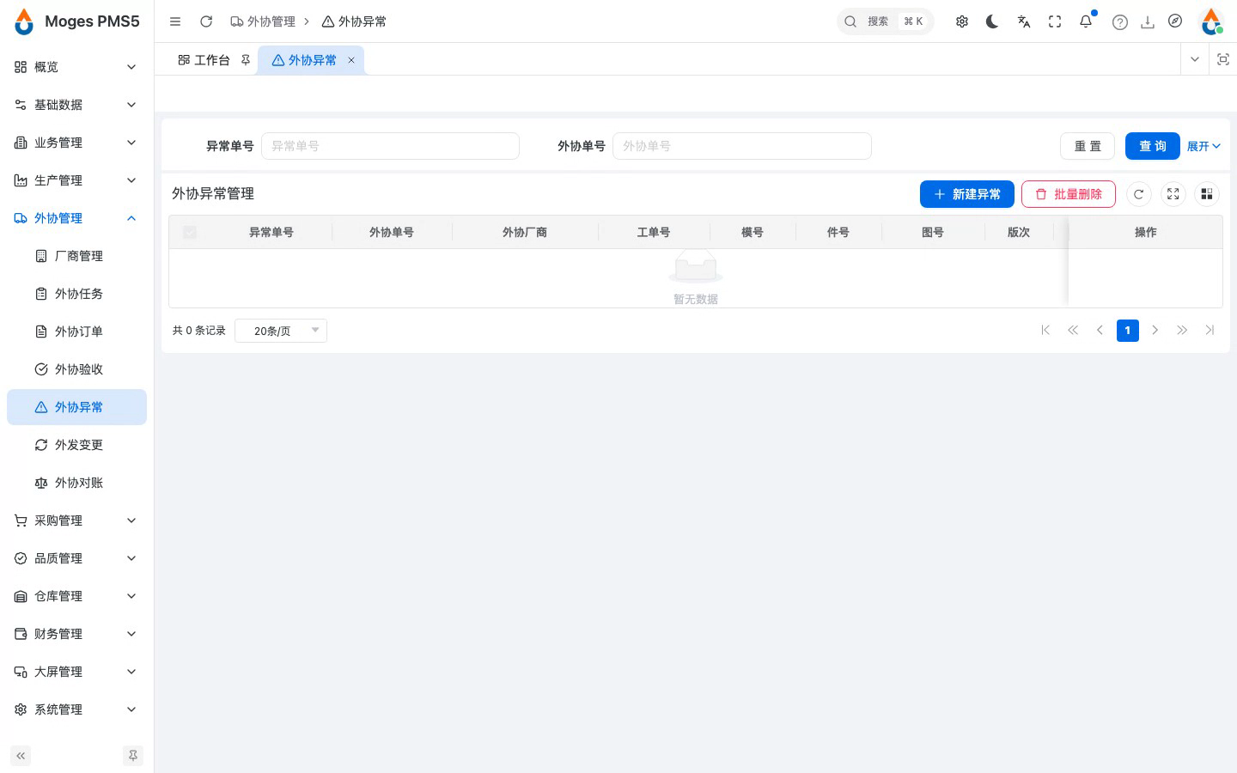Open the settings gear in top bar
This screenshot has width=1237, height=773.
coord(962,21)
